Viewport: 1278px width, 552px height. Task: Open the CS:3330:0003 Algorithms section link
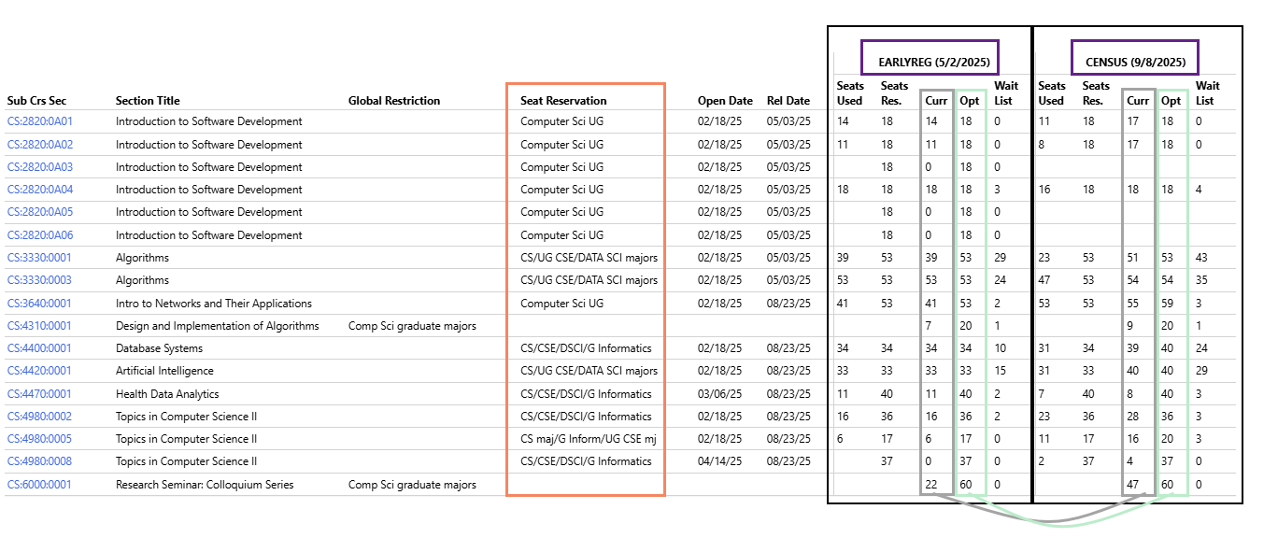point(37,279)
